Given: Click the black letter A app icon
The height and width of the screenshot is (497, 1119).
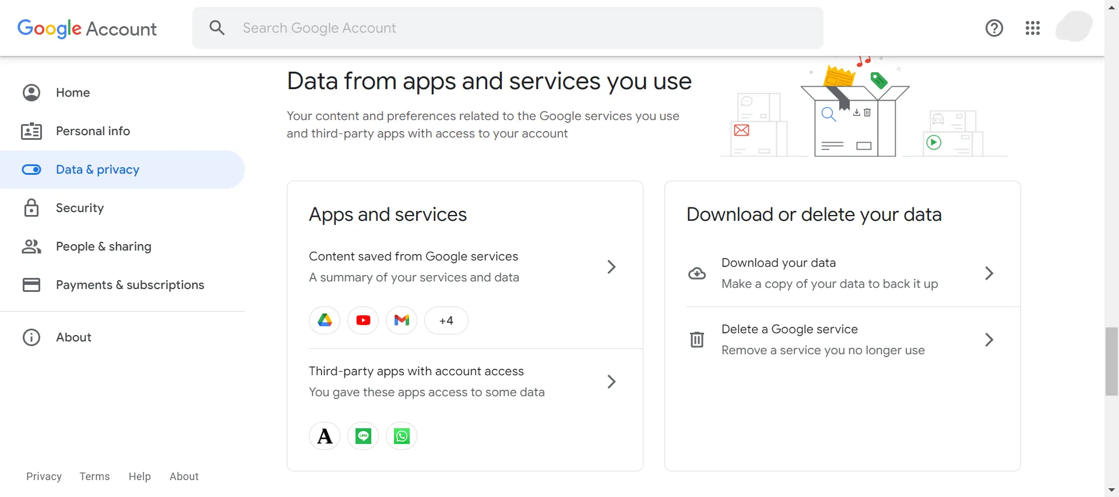Looking at the screenshot, I should pyautogui.click(x=325, y=436).
